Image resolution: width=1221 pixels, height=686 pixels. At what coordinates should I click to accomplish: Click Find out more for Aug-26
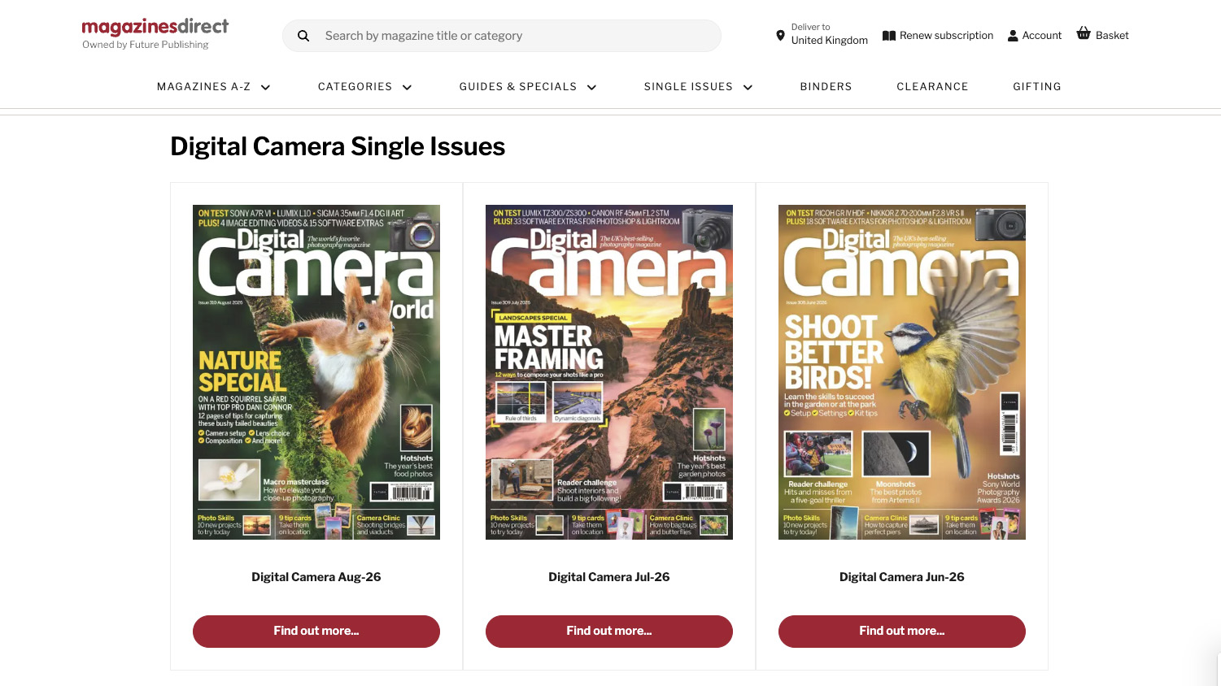click(316, 632)
